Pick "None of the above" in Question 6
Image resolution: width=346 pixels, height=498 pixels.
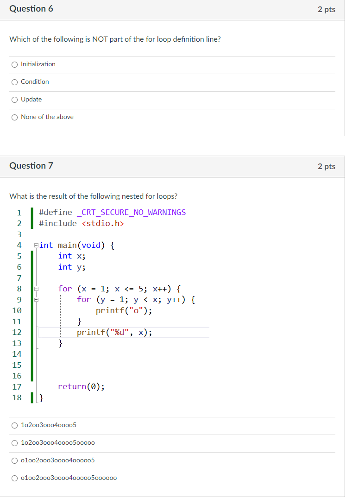(x=14, y=117)
